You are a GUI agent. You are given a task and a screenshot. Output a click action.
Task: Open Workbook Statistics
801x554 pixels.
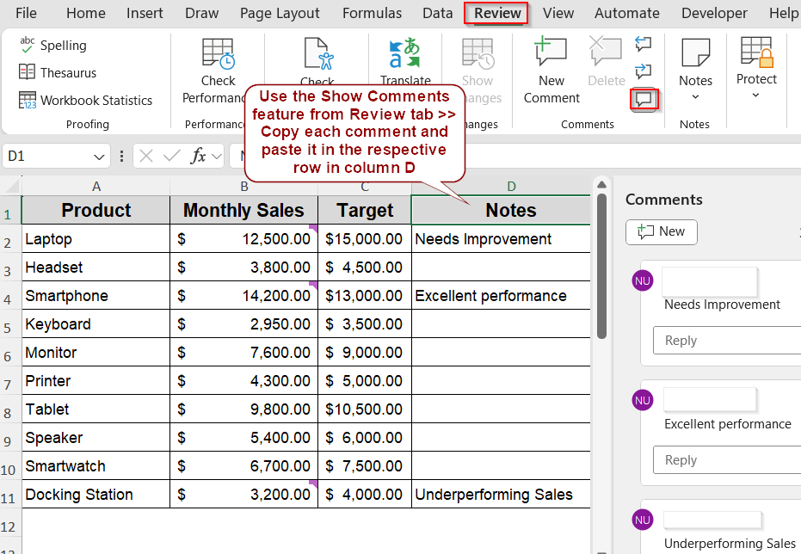pyautogui.click(x=28, y=101)
